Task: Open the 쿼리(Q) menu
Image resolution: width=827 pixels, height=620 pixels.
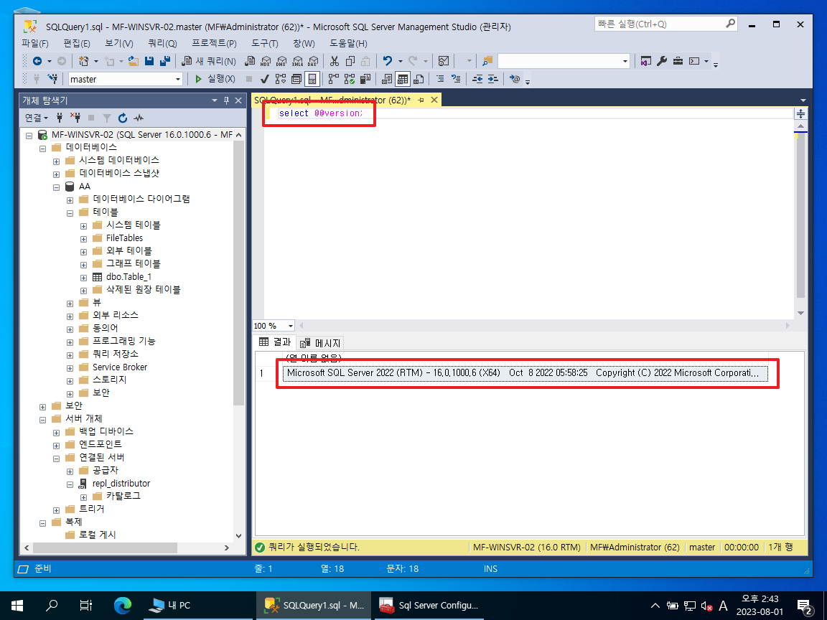Action: [x=162, y=43]
